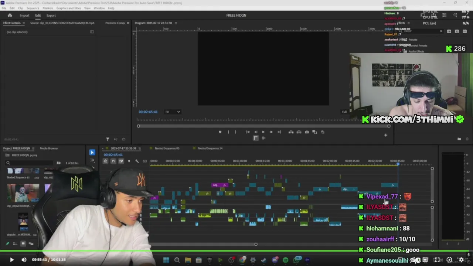Open the Program monitor panel menu

(176, 23)
